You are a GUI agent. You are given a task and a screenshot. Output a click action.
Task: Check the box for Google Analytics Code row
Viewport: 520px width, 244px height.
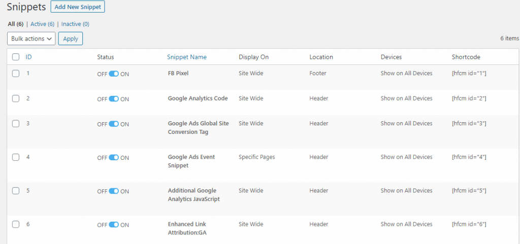(16, 98)
